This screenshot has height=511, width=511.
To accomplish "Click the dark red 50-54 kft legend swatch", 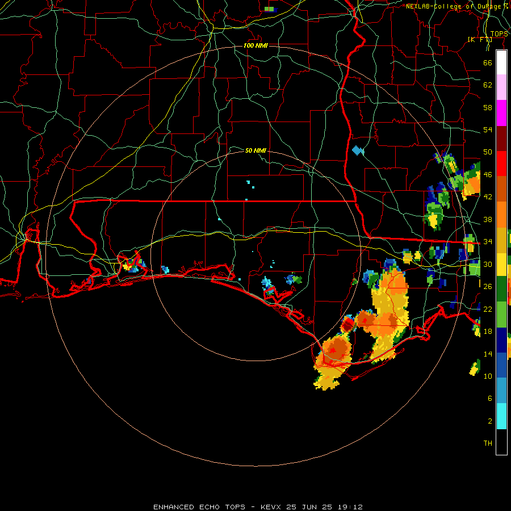I will coord(501,139).
